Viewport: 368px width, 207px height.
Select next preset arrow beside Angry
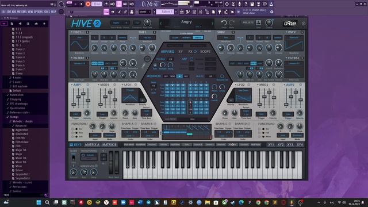coord(212,23)
